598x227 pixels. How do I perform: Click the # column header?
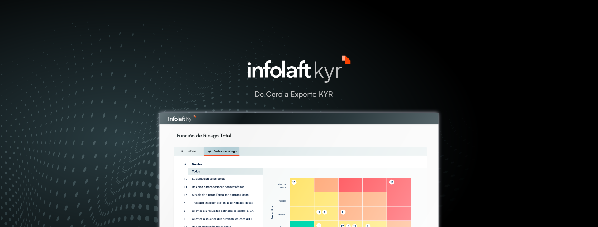185,164
